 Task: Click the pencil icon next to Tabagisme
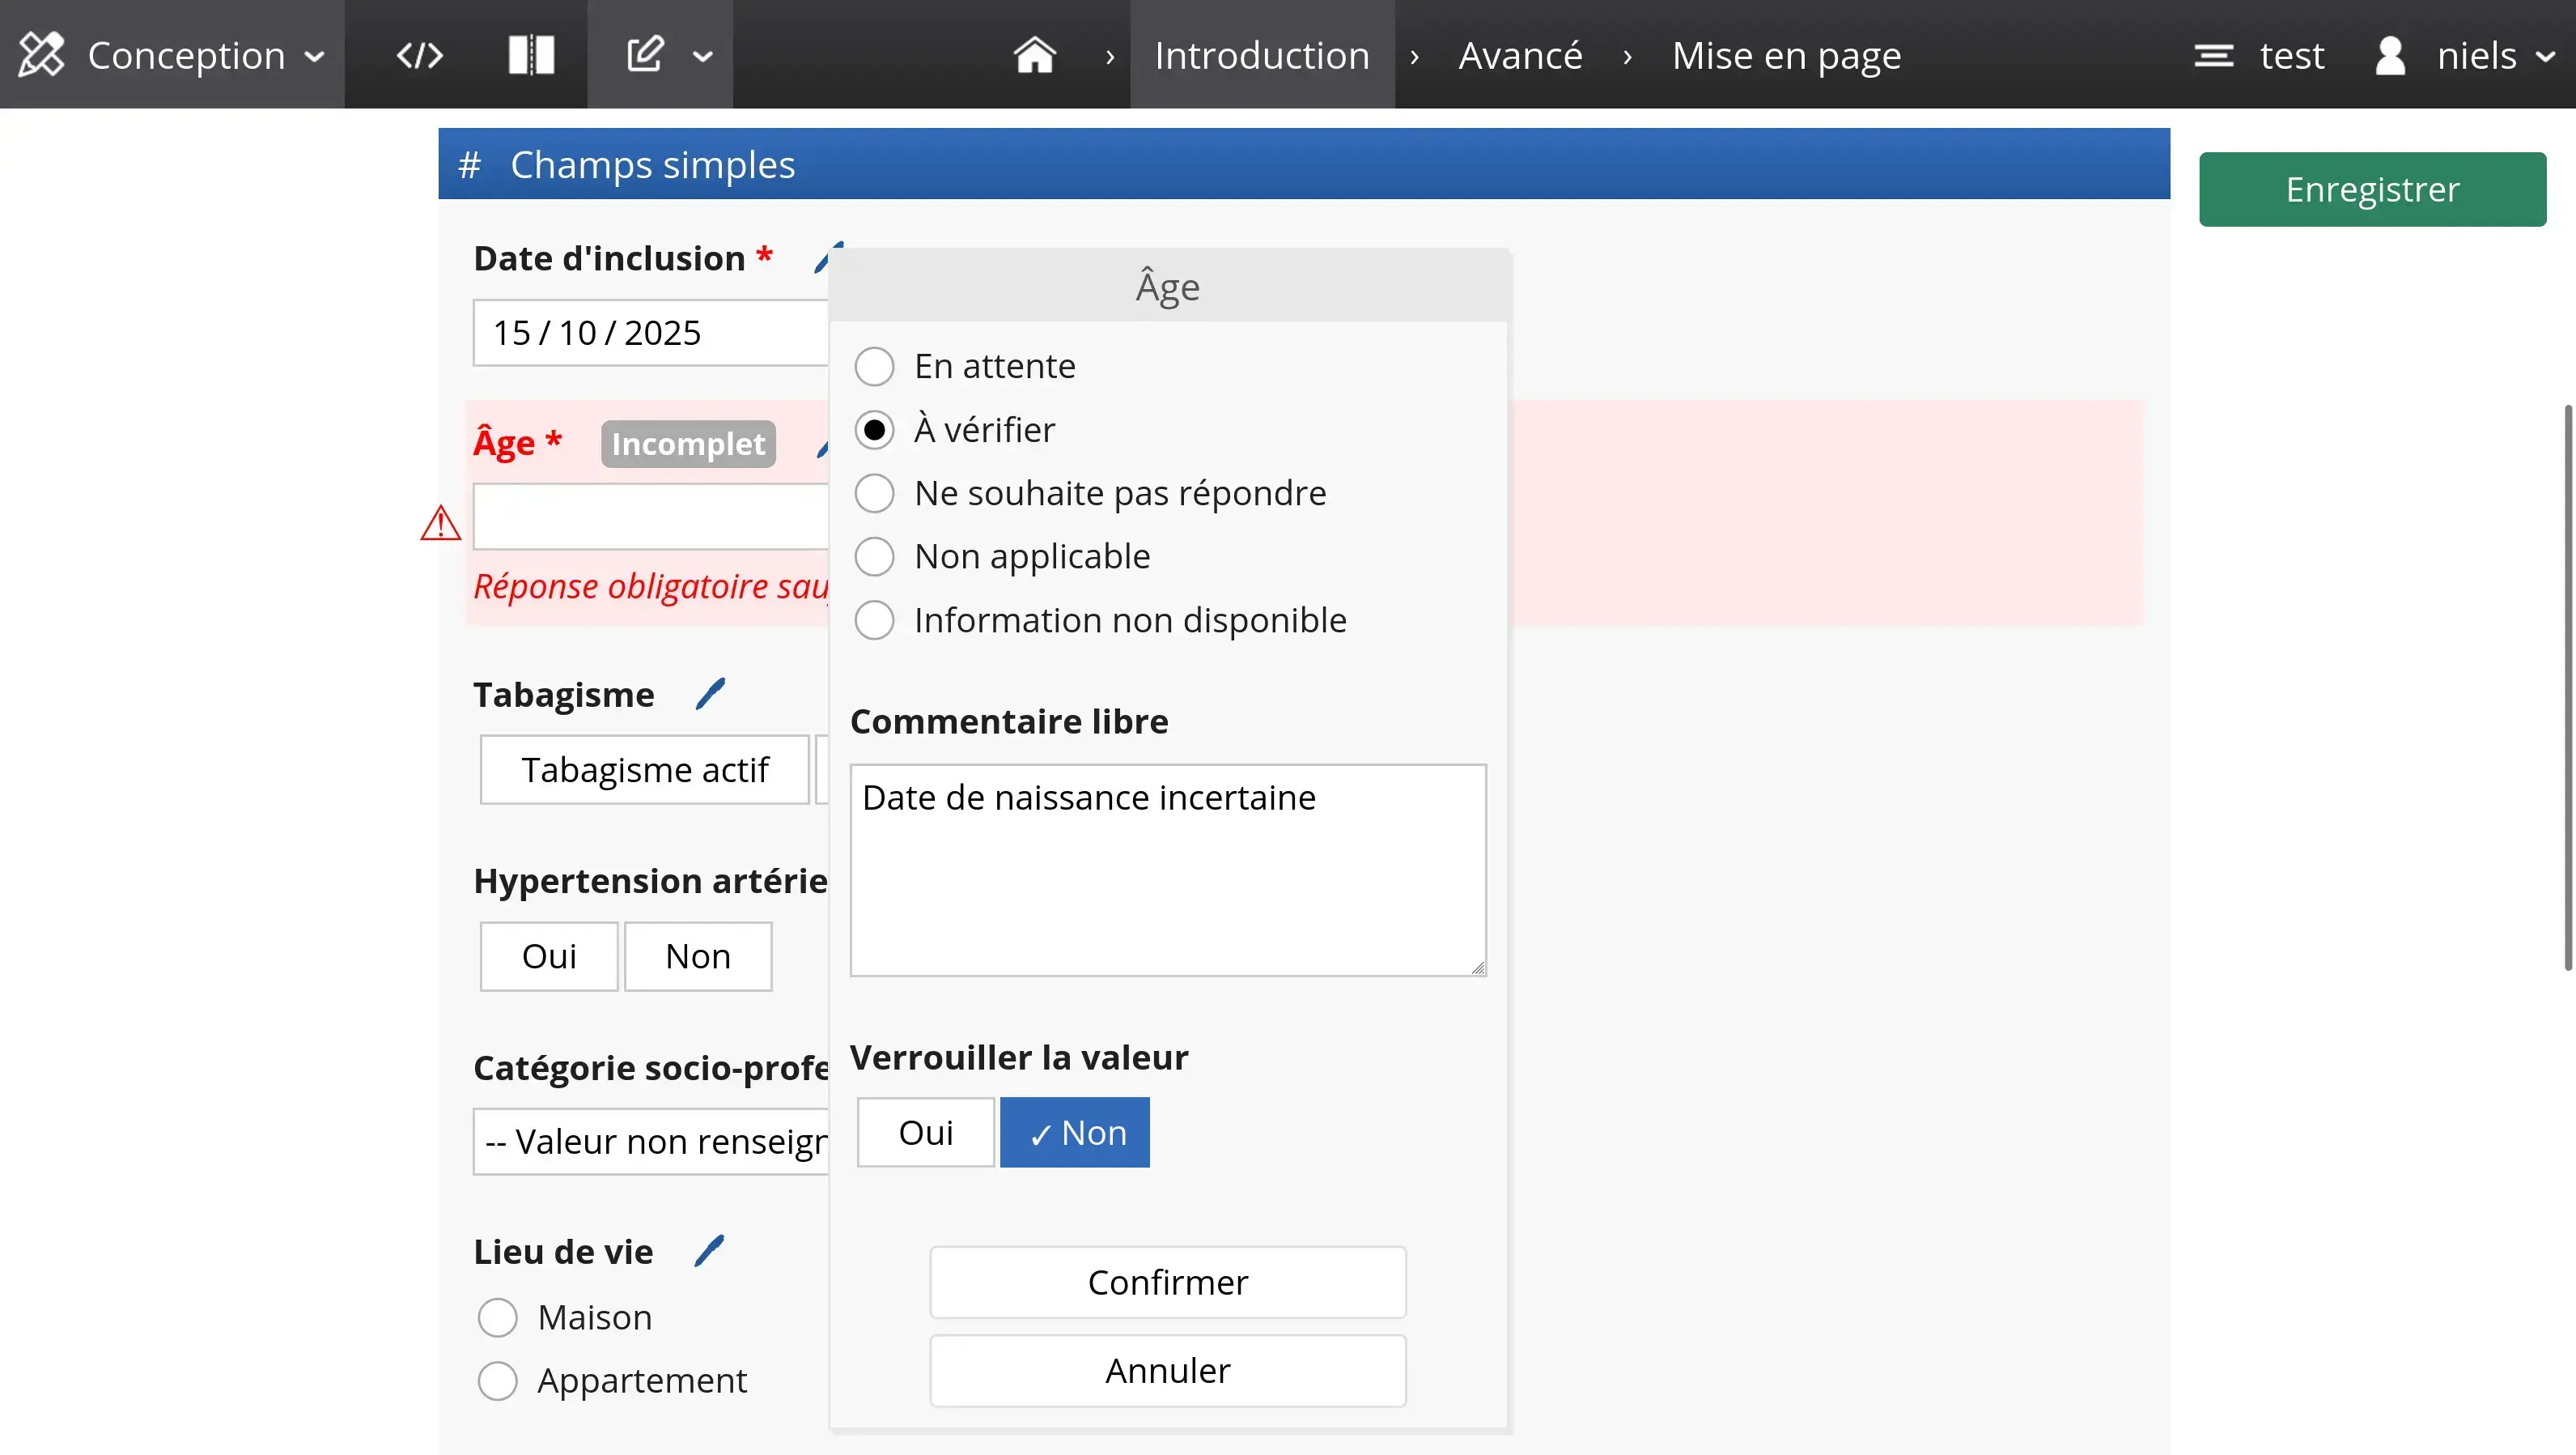[x=710, y=693]
